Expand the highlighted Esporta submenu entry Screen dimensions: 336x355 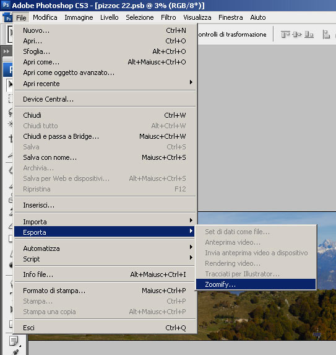click(104, 232)
